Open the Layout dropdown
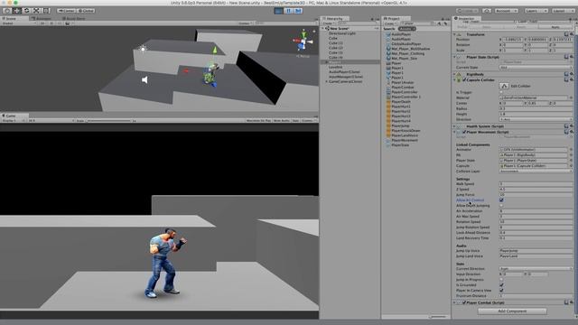This screenshot has height=325, width=578. 563,11
